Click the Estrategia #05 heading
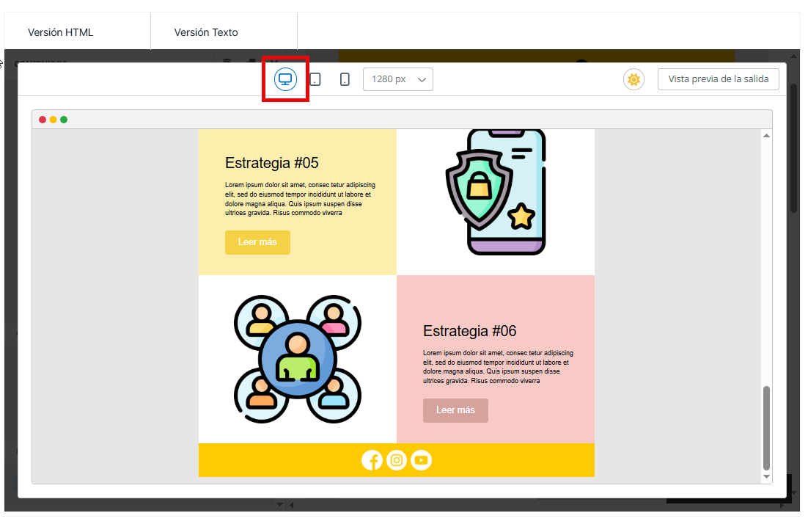The width and height of the screenshot is (808, 524). (271, 163)
